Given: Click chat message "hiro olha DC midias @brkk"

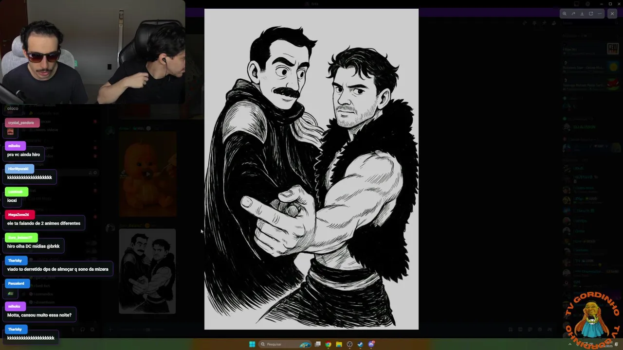Looking at the screenshot, I should point(33,246).
